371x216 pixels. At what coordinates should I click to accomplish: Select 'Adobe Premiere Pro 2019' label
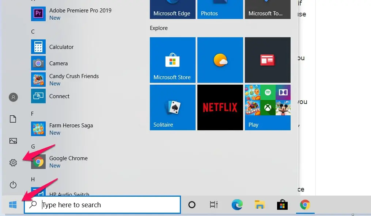[x=80, y=11]
